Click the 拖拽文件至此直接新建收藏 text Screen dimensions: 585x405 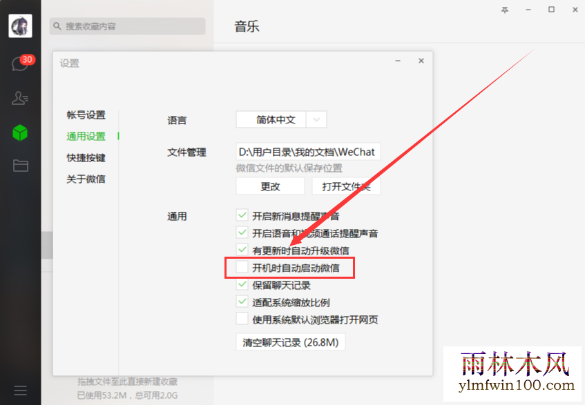tap(127, 382)
